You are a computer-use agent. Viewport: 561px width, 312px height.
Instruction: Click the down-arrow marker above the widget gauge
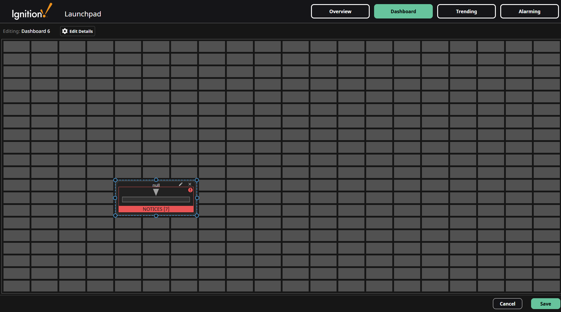tap(156, 193)
